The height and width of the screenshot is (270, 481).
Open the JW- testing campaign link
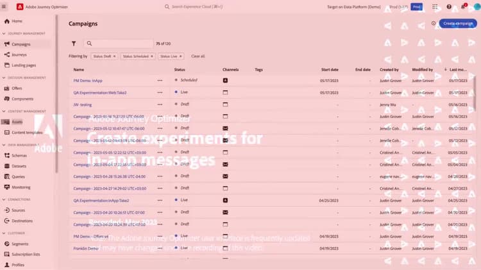point(83,105)
